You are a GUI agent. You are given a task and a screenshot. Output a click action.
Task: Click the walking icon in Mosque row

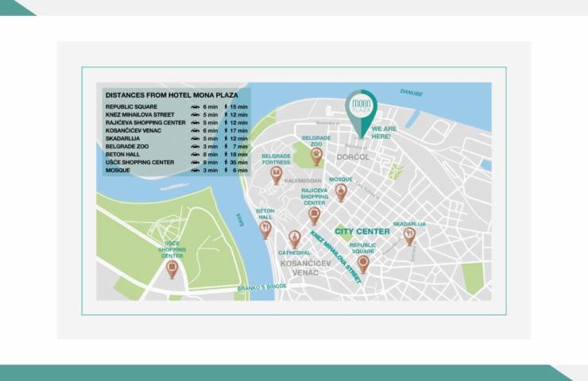coord(227,170)
